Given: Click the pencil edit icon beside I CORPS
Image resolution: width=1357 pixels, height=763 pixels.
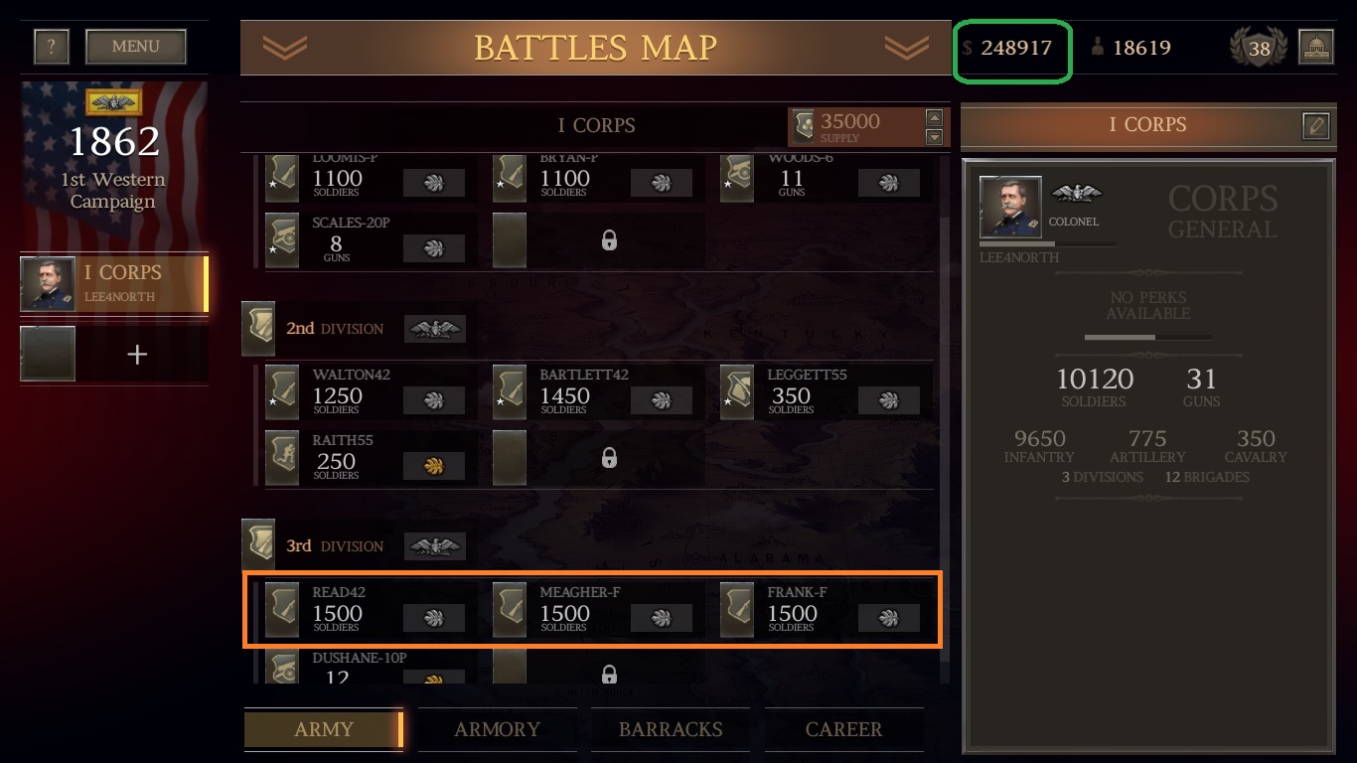Looking at the screenshot, I should [x=1316, y=125].
